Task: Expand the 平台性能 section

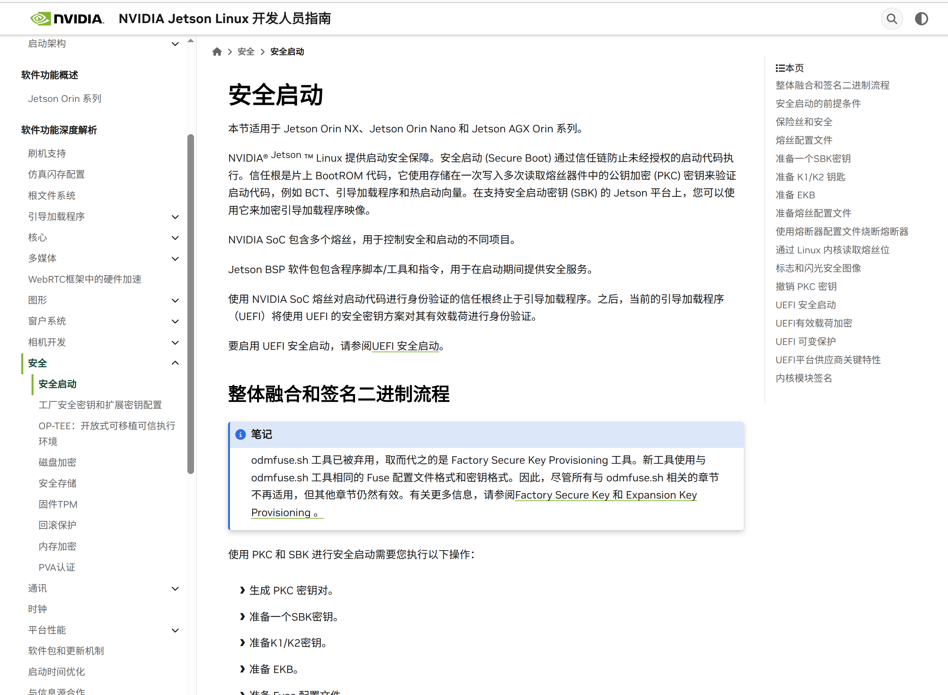Action: (x=175, y=630)
